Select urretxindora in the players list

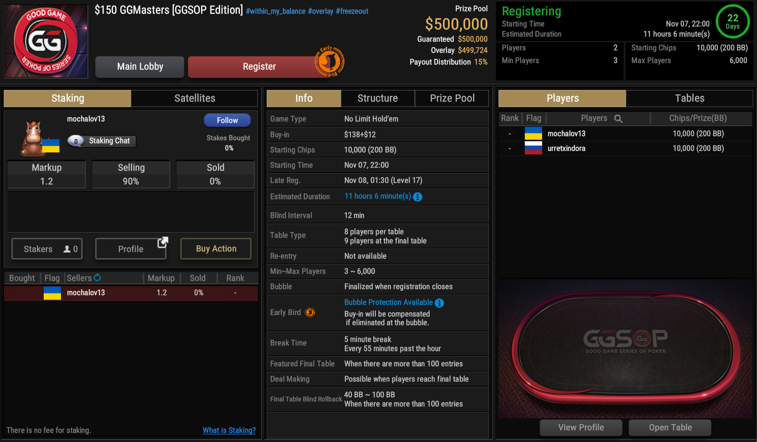(x=566, y=148)
